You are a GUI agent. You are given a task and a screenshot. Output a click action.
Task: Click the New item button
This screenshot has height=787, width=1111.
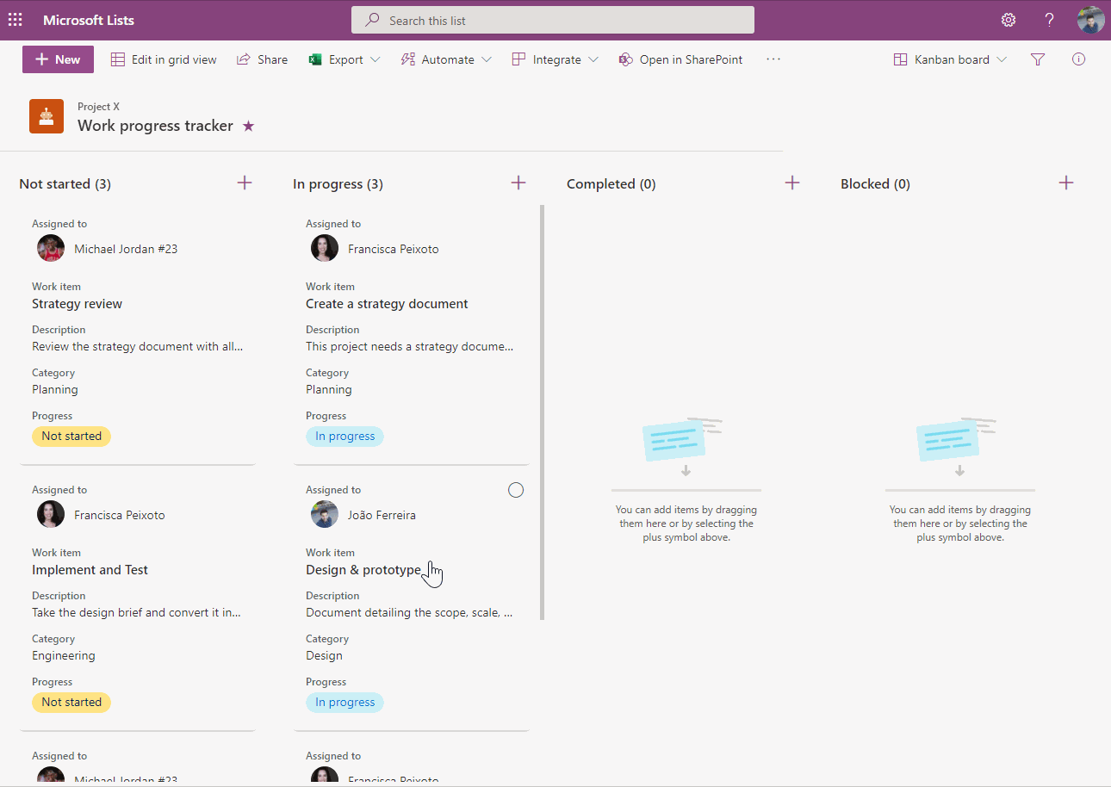[x=58, y=59]
